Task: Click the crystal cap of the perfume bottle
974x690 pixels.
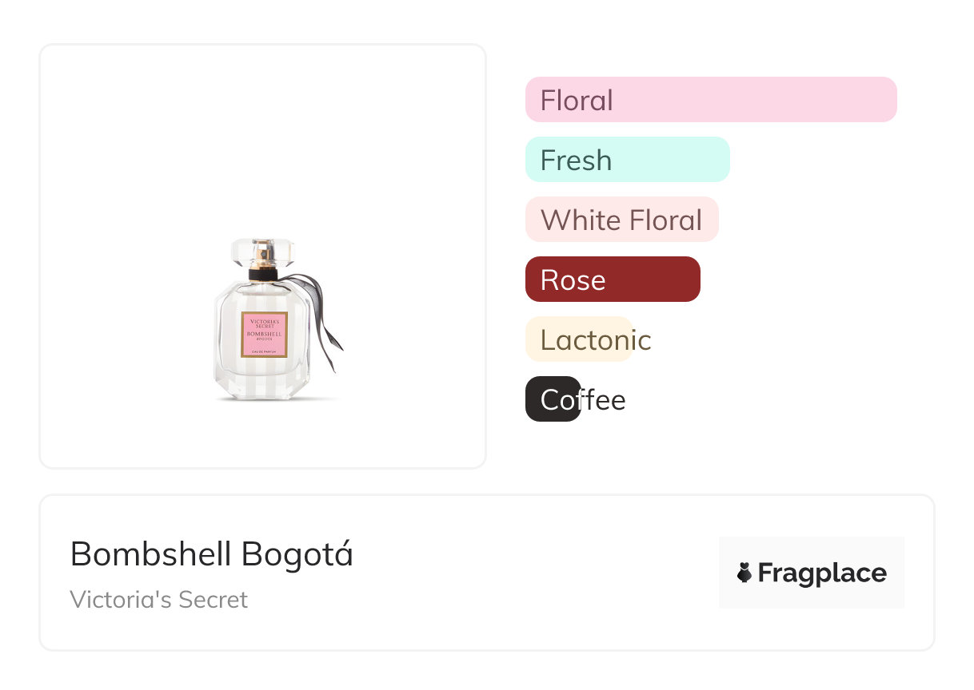Action: [262, 252]
